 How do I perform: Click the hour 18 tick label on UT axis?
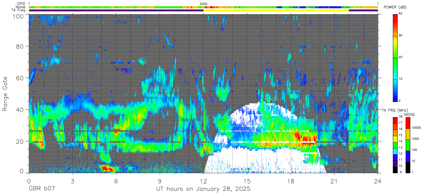click(x=291, y=181)
